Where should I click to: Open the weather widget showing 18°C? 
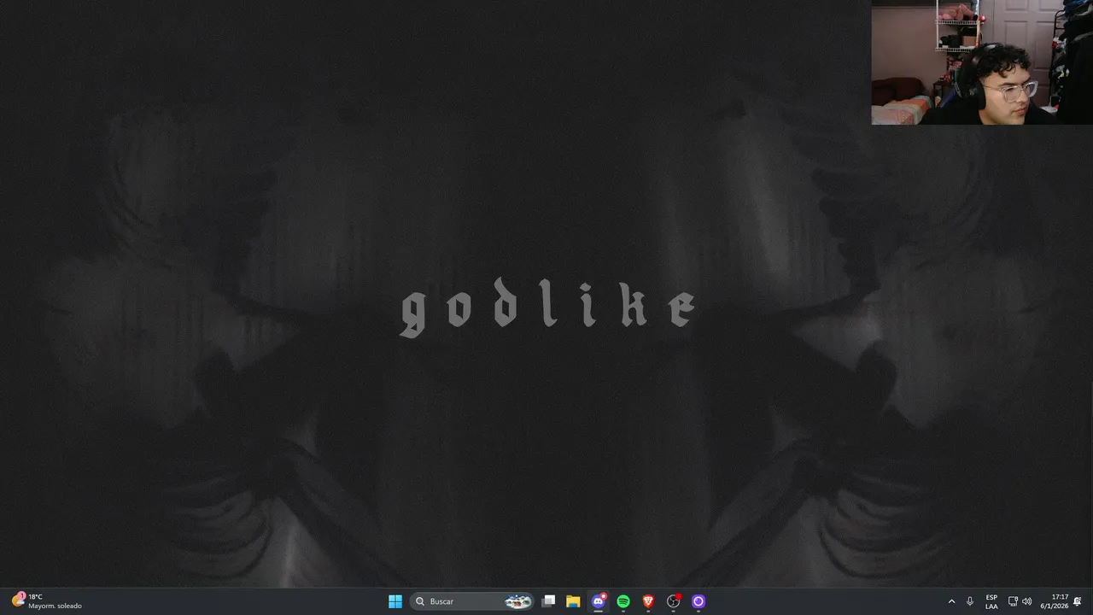(47, 601)
